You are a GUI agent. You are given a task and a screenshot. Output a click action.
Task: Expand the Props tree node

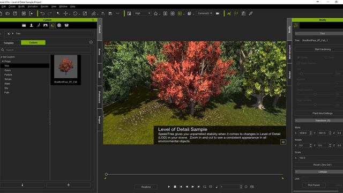tap(3, 62)
